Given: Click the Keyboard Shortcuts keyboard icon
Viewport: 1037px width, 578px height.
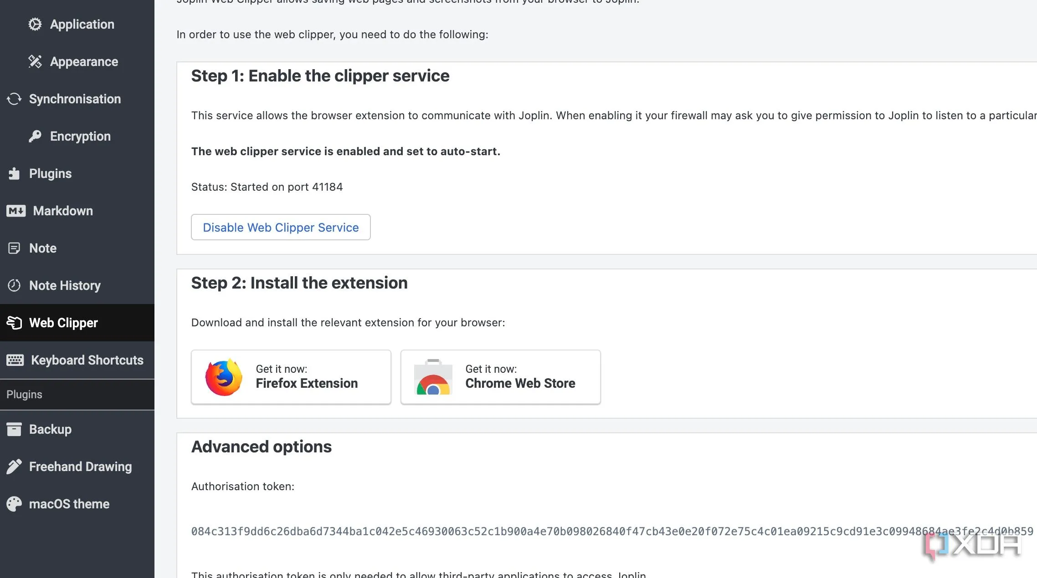Looking at the screenshot, I should (15, 360).
